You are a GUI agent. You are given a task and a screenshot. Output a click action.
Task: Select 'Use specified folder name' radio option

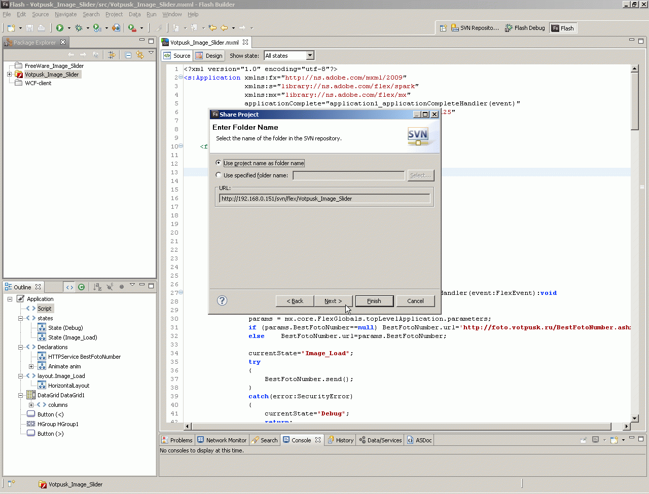point(219,175)
